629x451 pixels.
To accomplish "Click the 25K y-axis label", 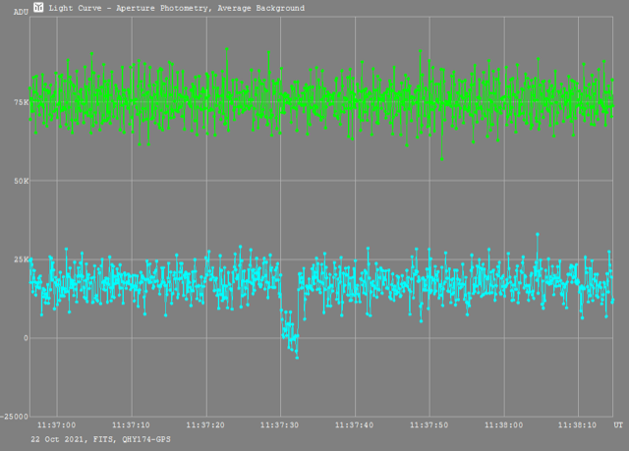I will tap(22, 259).
